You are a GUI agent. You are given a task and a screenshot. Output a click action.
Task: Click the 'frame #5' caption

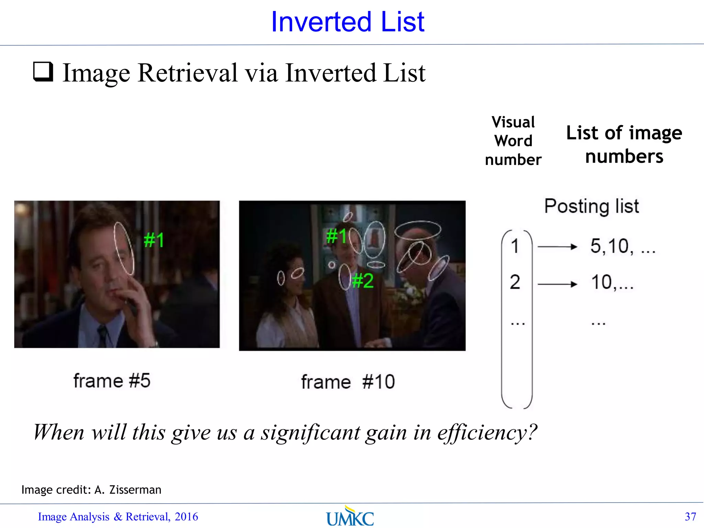point(112,381)
